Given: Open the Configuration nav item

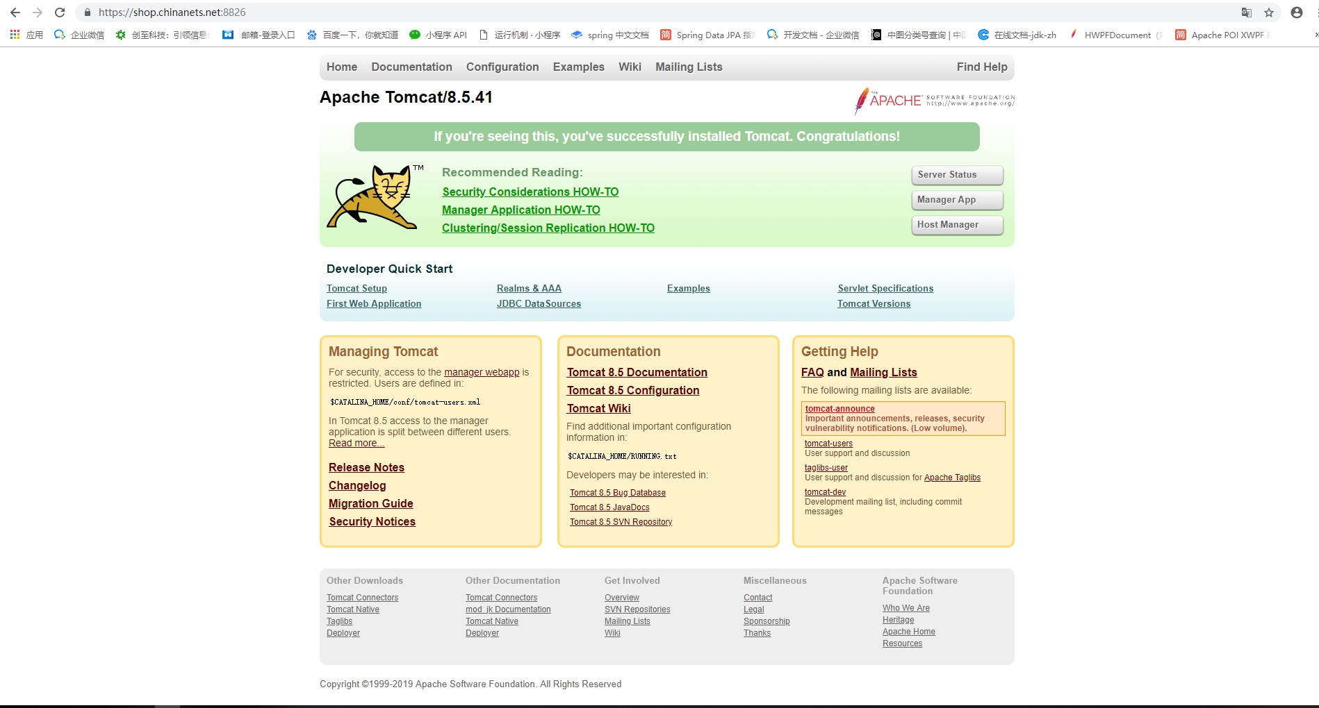Looking at the screenshot, I should (502, 67).
